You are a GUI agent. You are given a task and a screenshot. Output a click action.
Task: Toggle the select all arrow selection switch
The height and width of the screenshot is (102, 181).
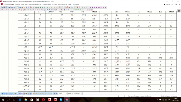coord(2,94)
